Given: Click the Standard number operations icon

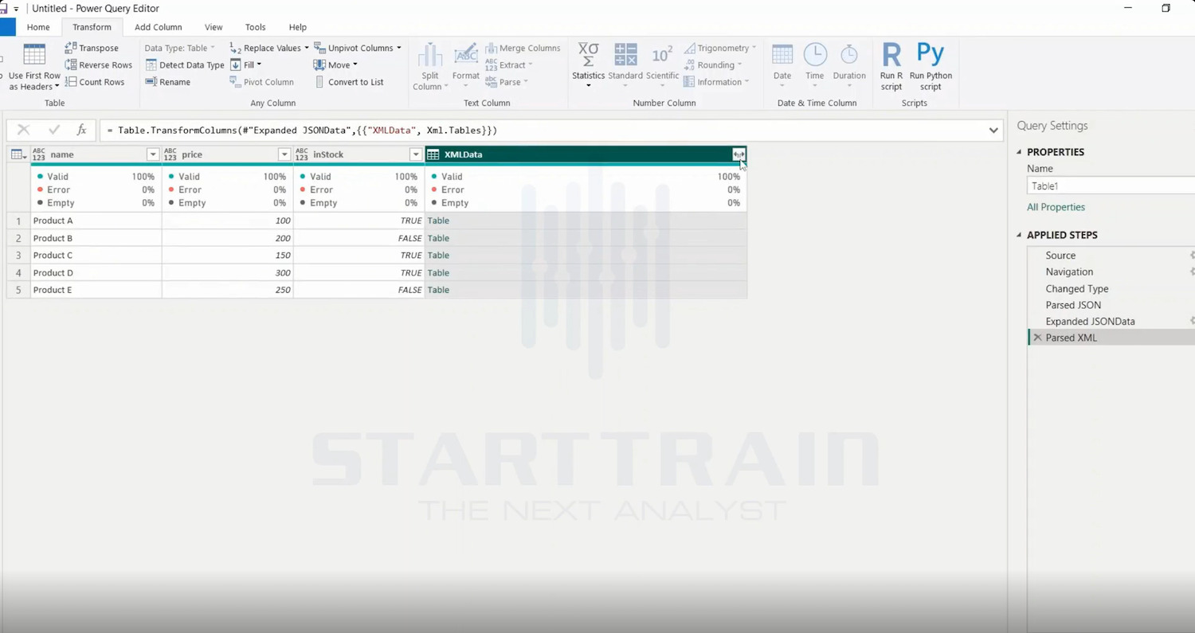Looking at the screenshot, I should (625, 55).
